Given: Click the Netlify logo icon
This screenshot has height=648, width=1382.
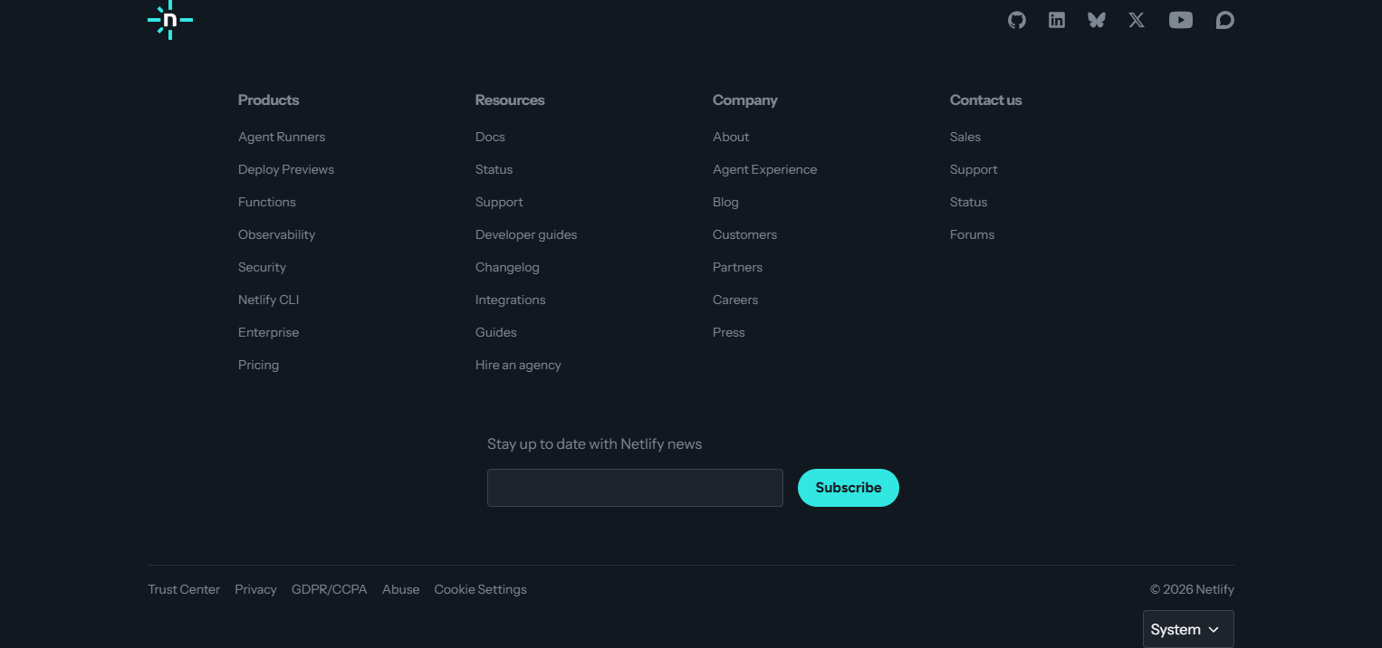Looking at the screenshot, I should click(170, 19).
